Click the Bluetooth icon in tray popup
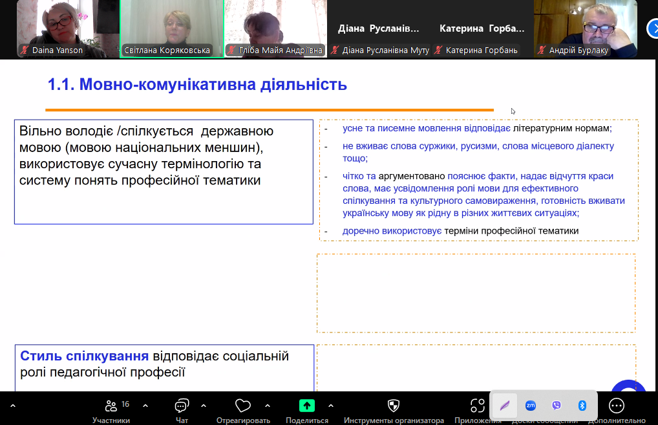658x425 pixels. point(582,406)
